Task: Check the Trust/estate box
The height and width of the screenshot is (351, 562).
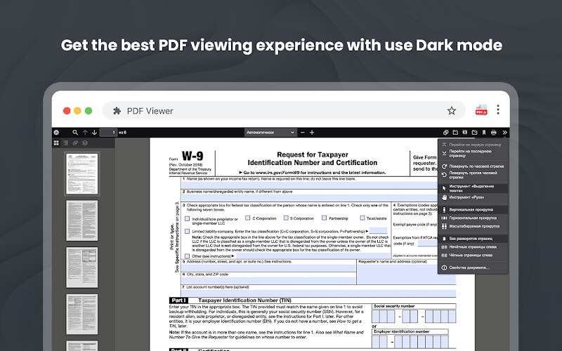Action: (x=362, y=218)
